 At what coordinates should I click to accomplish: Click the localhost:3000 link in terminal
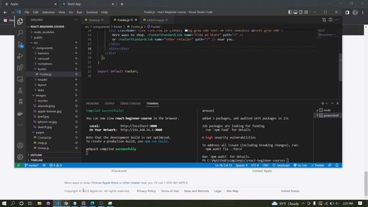[x=139, y=126]
